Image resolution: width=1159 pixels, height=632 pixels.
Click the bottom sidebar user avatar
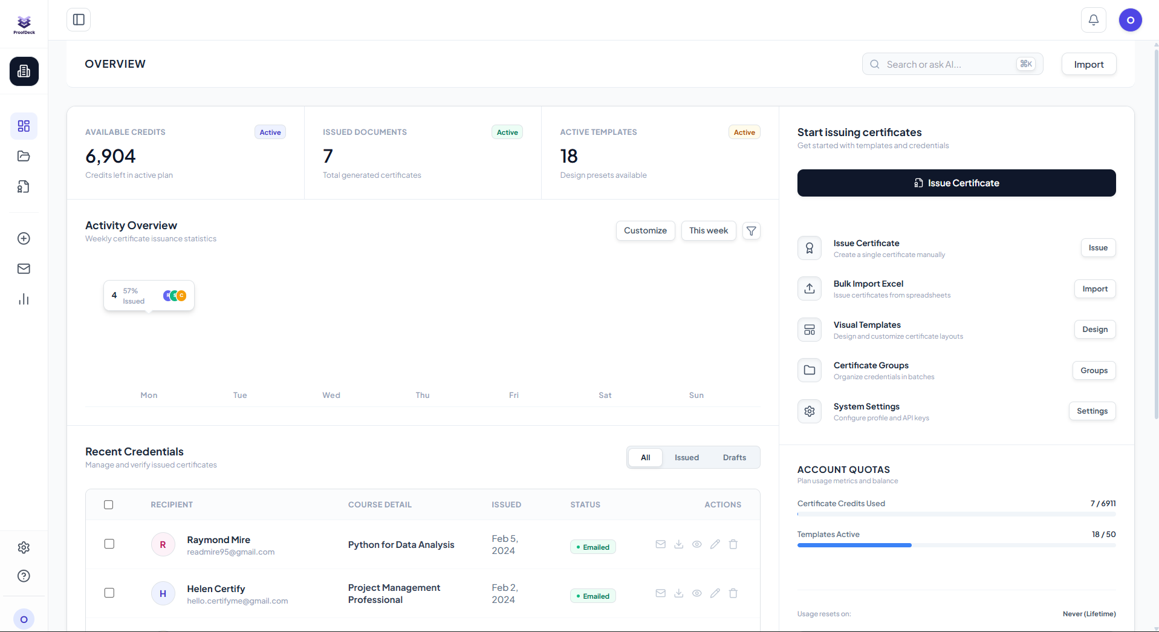pyautogui.click(x=24, y=619)
